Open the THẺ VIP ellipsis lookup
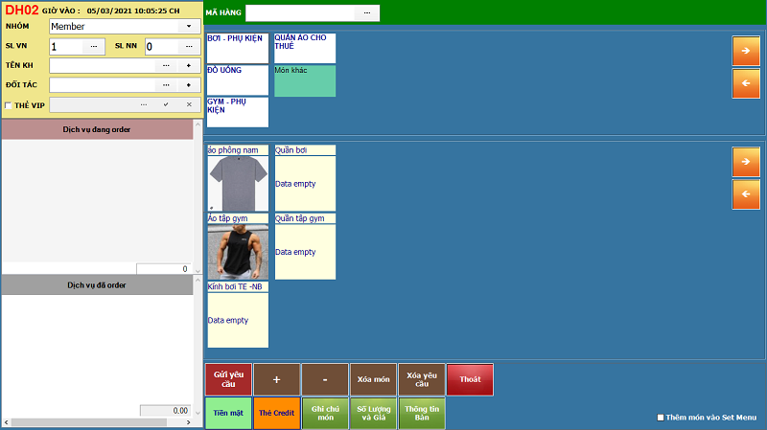This screenshot has width=767, height=430. point(143,104)
